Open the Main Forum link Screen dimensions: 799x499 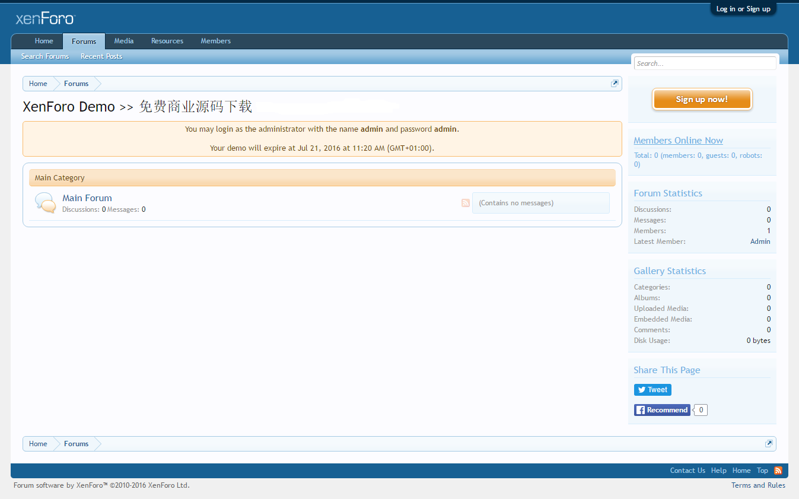87,198
